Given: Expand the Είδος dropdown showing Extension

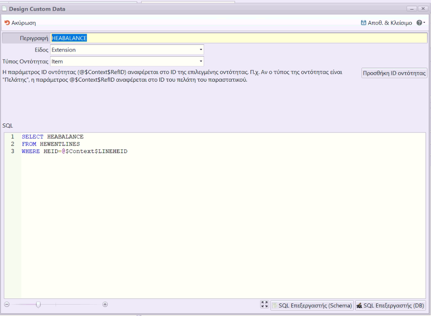Looking at the screenshot, I should (200, 50).
